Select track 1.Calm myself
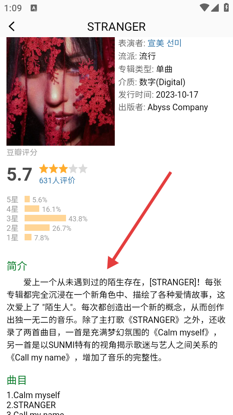The image size is (233, 415). pyautogui.click(x=33, y=395)
